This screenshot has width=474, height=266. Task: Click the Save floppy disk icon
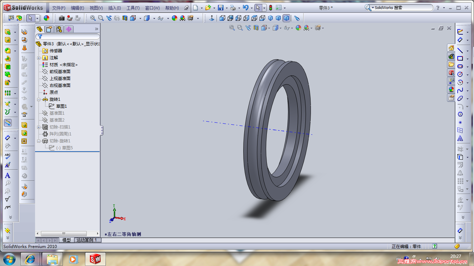point(220,8)
